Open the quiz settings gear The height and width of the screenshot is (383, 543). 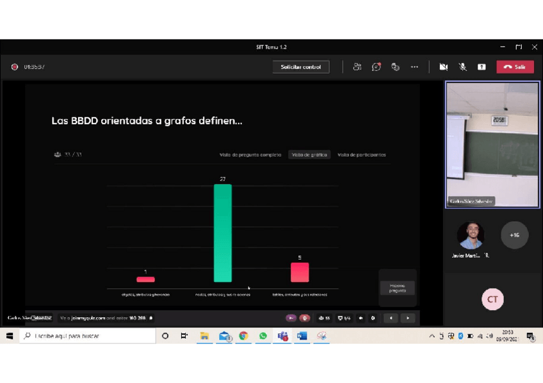coord(373,318)
